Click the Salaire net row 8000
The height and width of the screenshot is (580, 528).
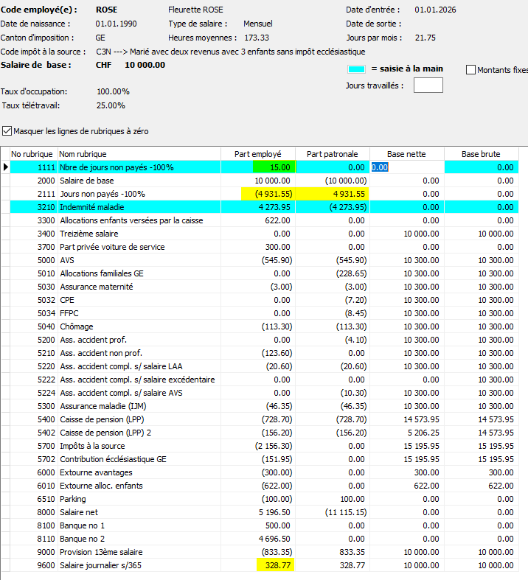click(264, 512)
